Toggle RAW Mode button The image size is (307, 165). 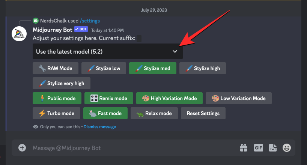point(56,68)
